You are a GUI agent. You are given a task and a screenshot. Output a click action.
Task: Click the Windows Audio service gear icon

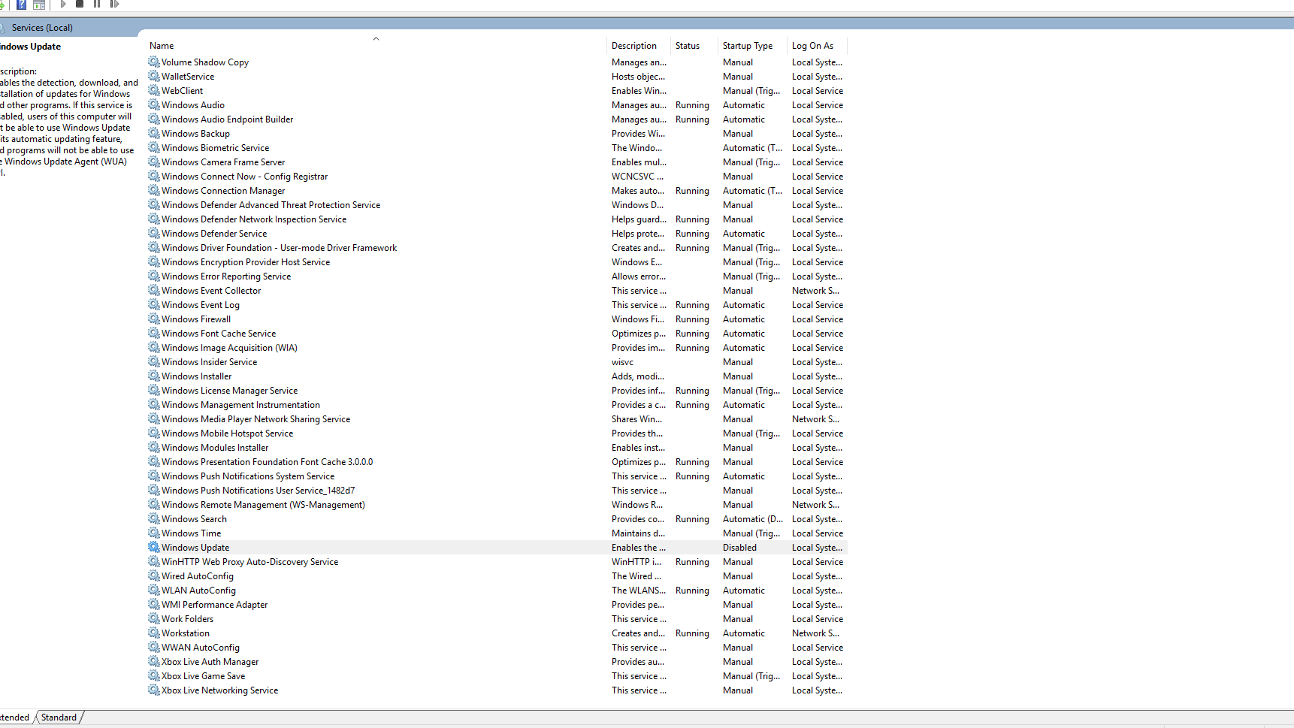pyautogui.click(x=154, y=104)
